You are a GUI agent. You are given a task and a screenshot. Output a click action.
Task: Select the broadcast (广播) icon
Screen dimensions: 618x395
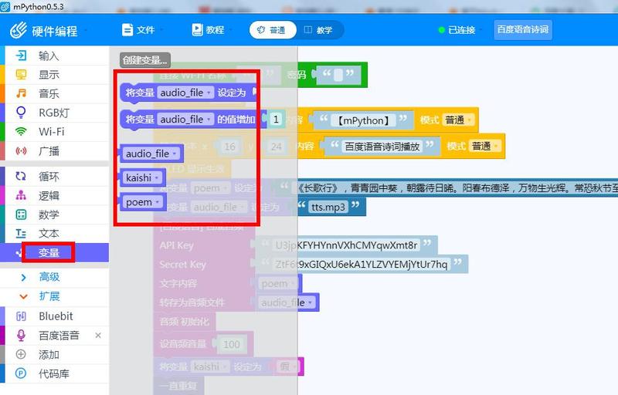pyautogui.click(x=22, y=151)
